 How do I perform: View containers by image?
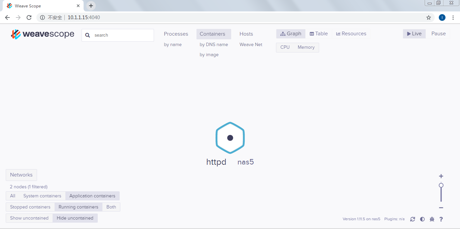[x=209, y=55]
